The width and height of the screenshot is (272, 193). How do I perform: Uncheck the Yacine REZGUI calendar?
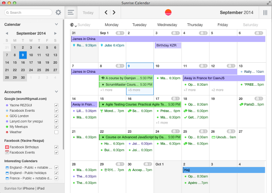(x=56, y=105)
